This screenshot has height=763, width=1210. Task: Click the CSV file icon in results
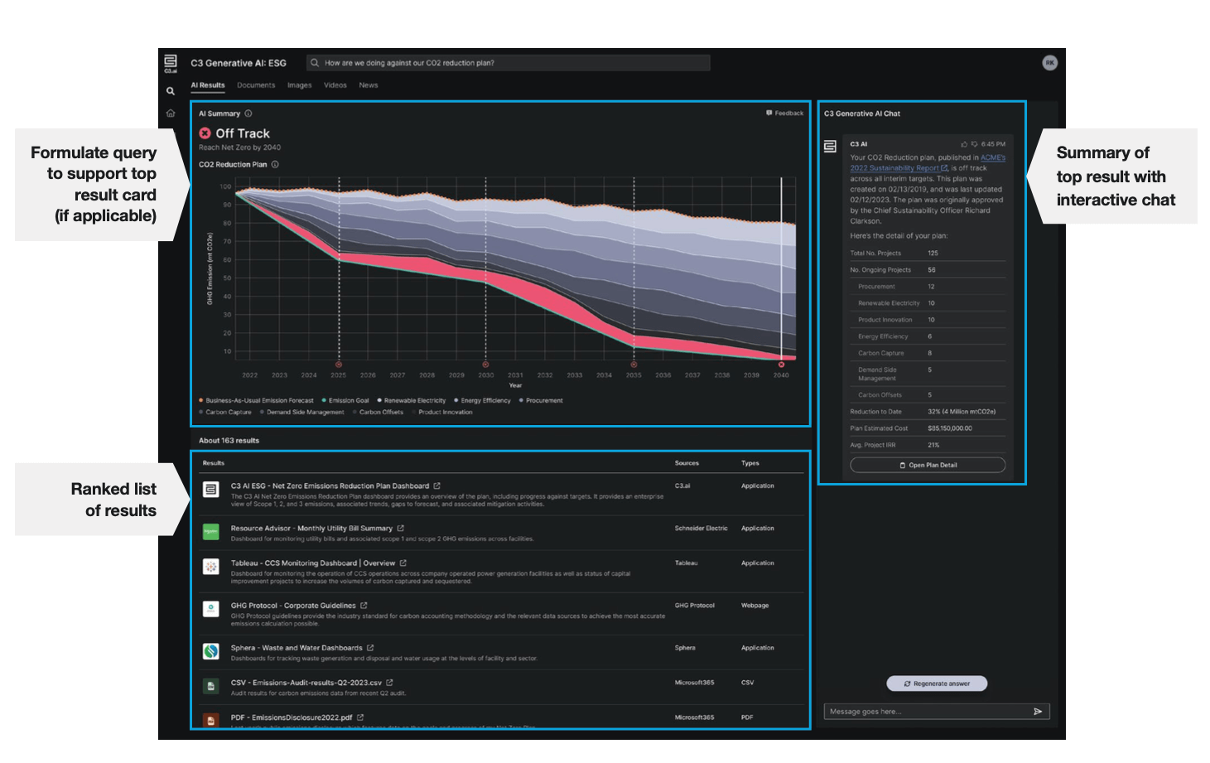211,686
